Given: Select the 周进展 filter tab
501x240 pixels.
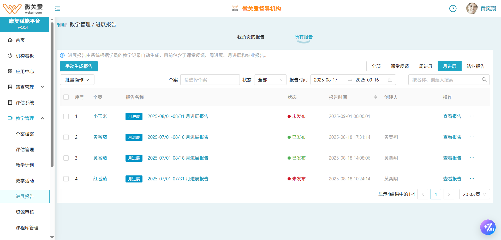Looking at the screenshot, I should pos(426,66).
